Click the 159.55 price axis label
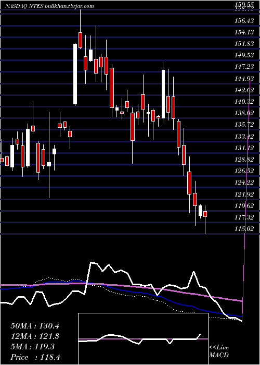Image resolution: width=260 pixels, height=365 pixels. pos(244,4)
